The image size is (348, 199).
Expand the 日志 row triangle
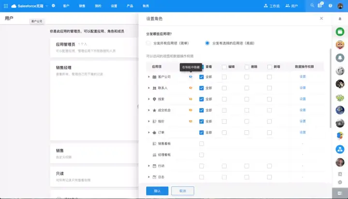(149, 177)
